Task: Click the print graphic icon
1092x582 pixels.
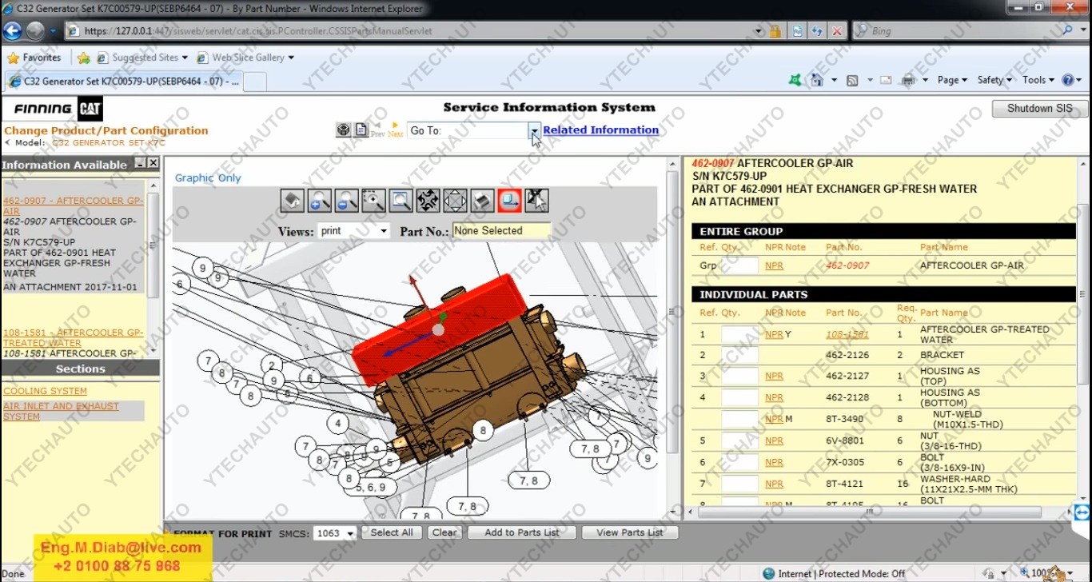Action: (482, 201)
